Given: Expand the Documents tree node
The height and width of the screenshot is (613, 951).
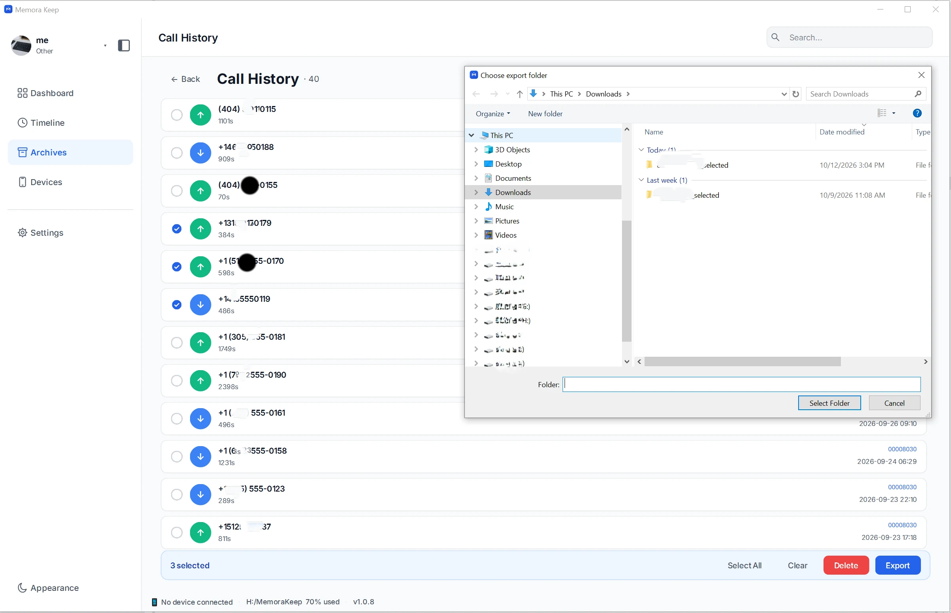Looking at the screenshot, I should point(476,178).
